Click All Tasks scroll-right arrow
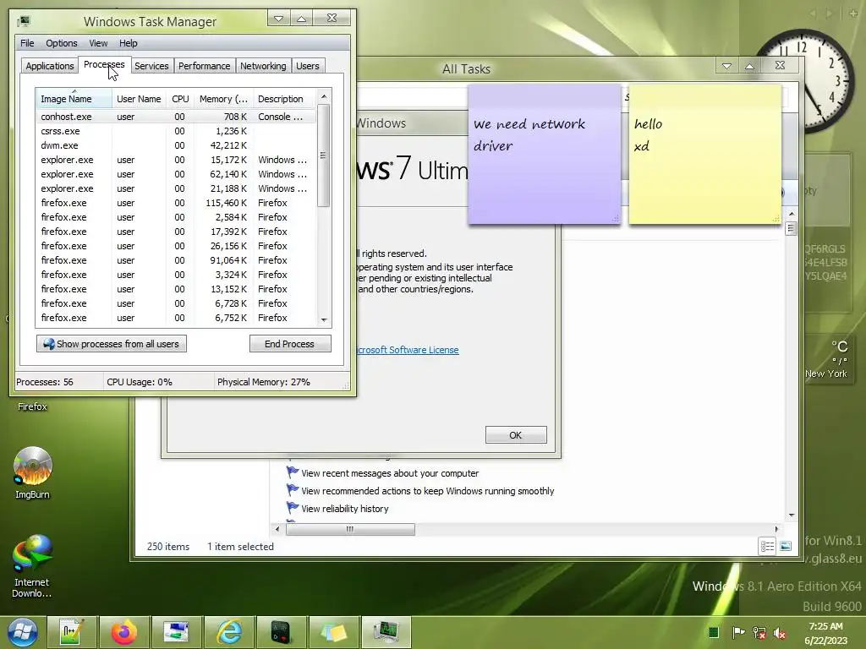The height and width of the screenshot is (649, 866). tap(776, 529)
